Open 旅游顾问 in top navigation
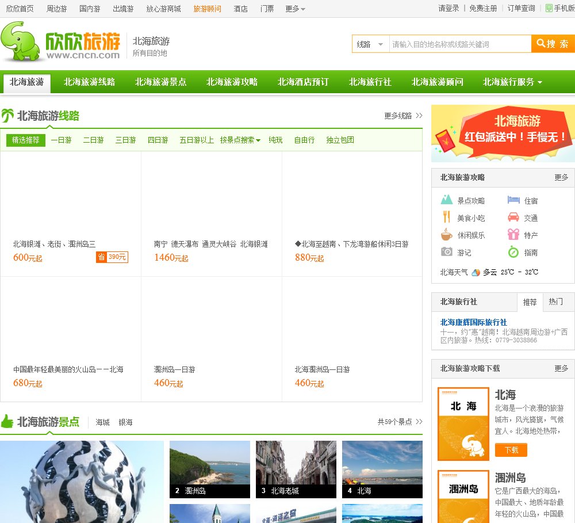Image resolution: width=575 pixels, height=523 pixels. pos(207,9)
